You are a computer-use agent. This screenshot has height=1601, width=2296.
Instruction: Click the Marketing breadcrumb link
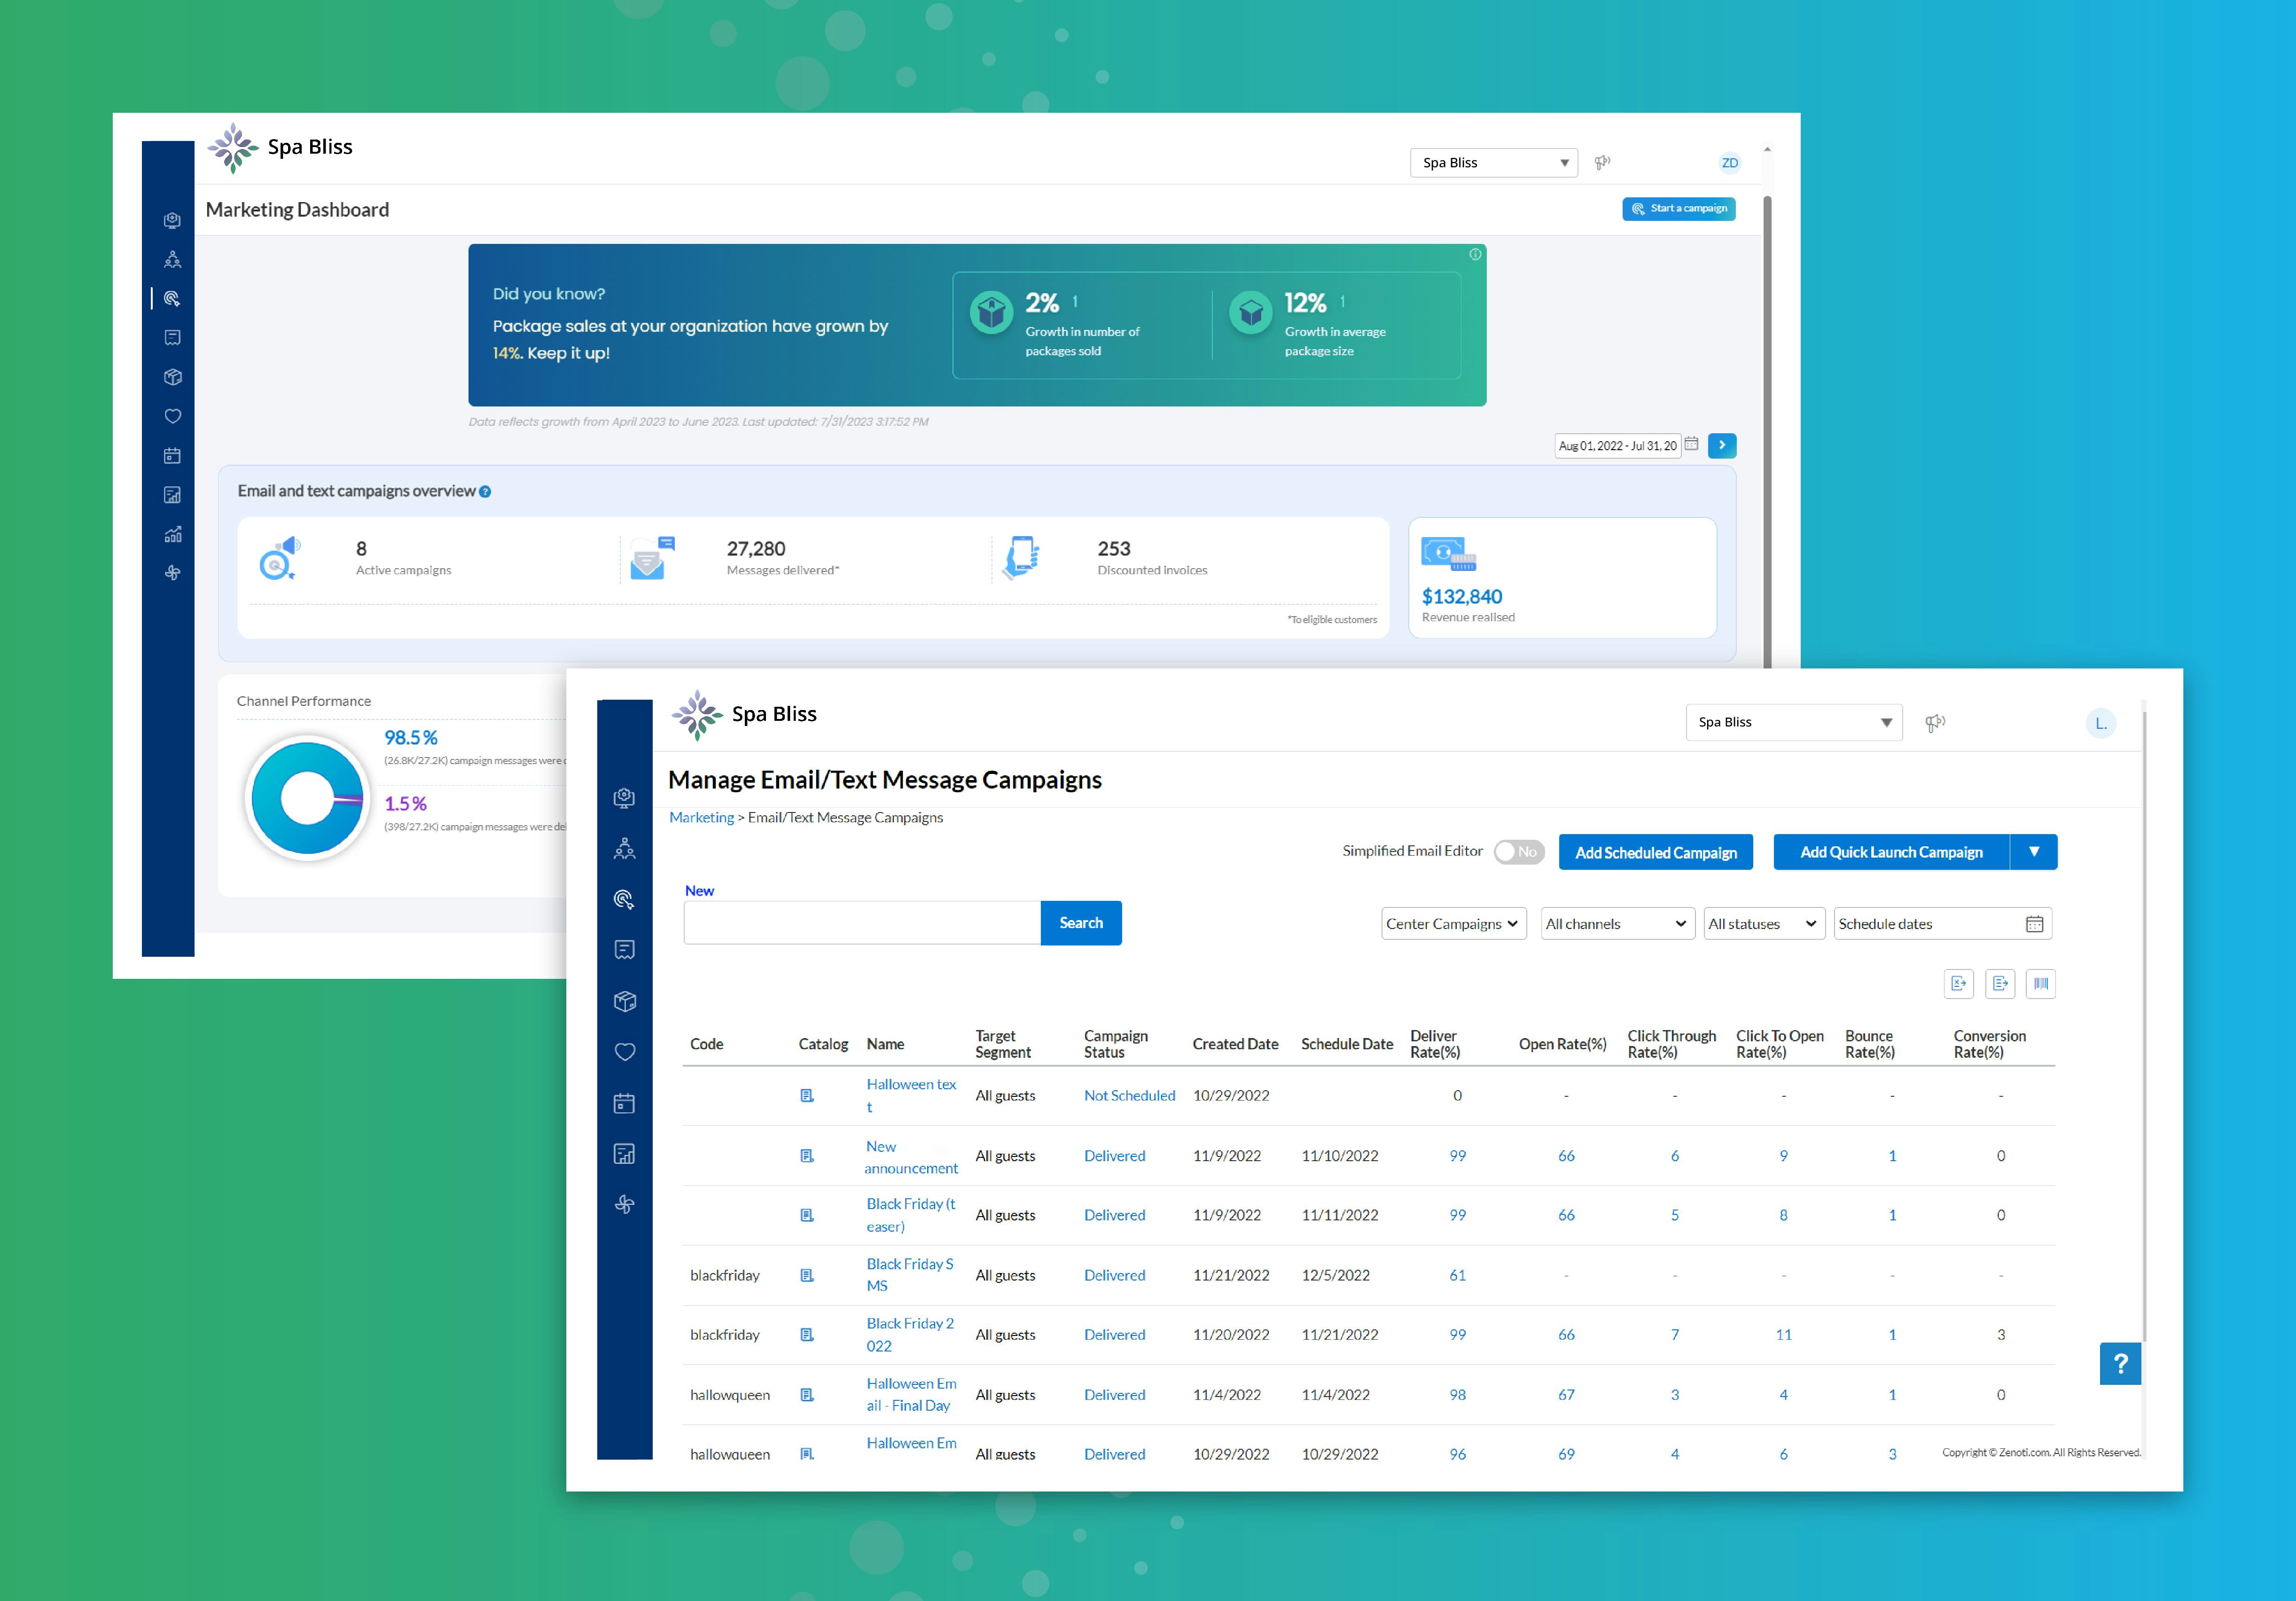701,817
